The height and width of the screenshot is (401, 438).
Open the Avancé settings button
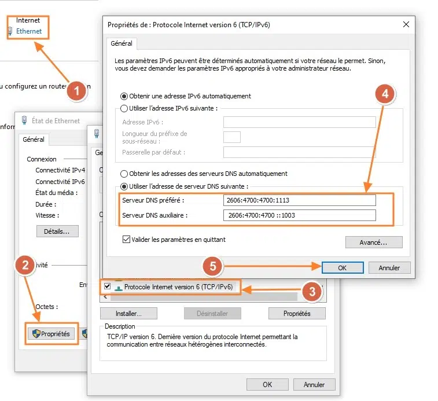coord(374,242)
